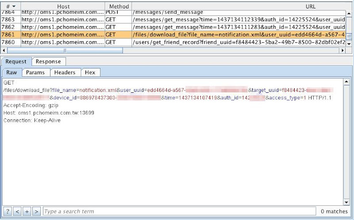
Task: Go to previous search match (<)
Action: (x=17, y=212)
